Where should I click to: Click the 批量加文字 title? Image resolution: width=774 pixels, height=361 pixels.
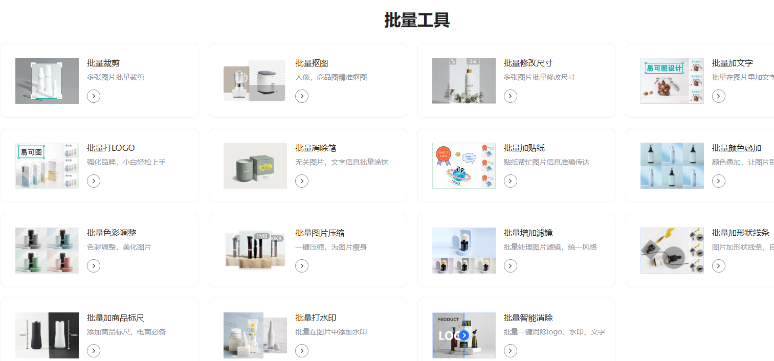[733, 63]
